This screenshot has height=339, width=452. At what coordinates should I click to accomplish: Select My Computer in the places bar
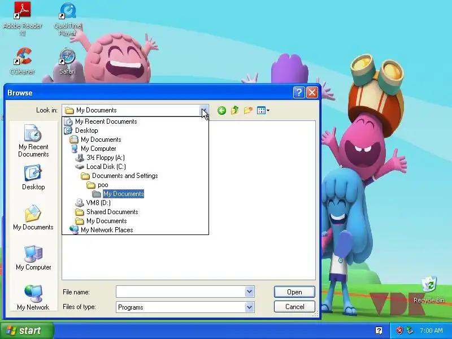coord(33,258)
